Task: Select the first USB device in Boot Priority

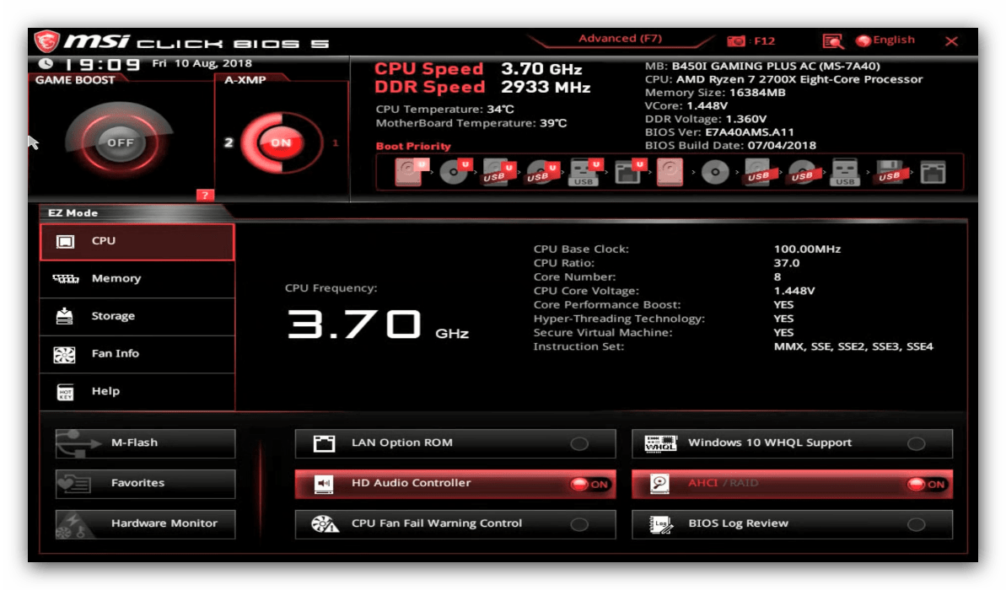Action: [x=495, y=173]
